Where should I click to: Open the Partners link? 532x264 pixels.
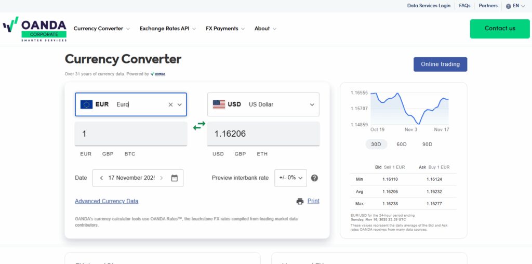point(488,6)
